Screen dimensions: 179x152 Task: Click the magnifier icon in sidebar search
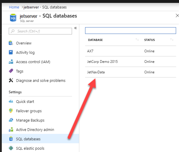(x=13, y=31)
